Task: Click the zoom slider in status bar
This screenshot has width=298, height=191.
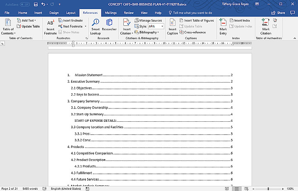Action: tap(268, 189)
